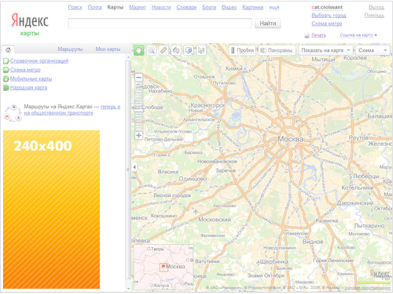Open Блоги in top menu
This screenshot has width=393, height=294.
point(209,7)
